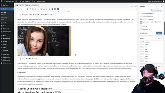Move Publish panel down

(159, 6)
